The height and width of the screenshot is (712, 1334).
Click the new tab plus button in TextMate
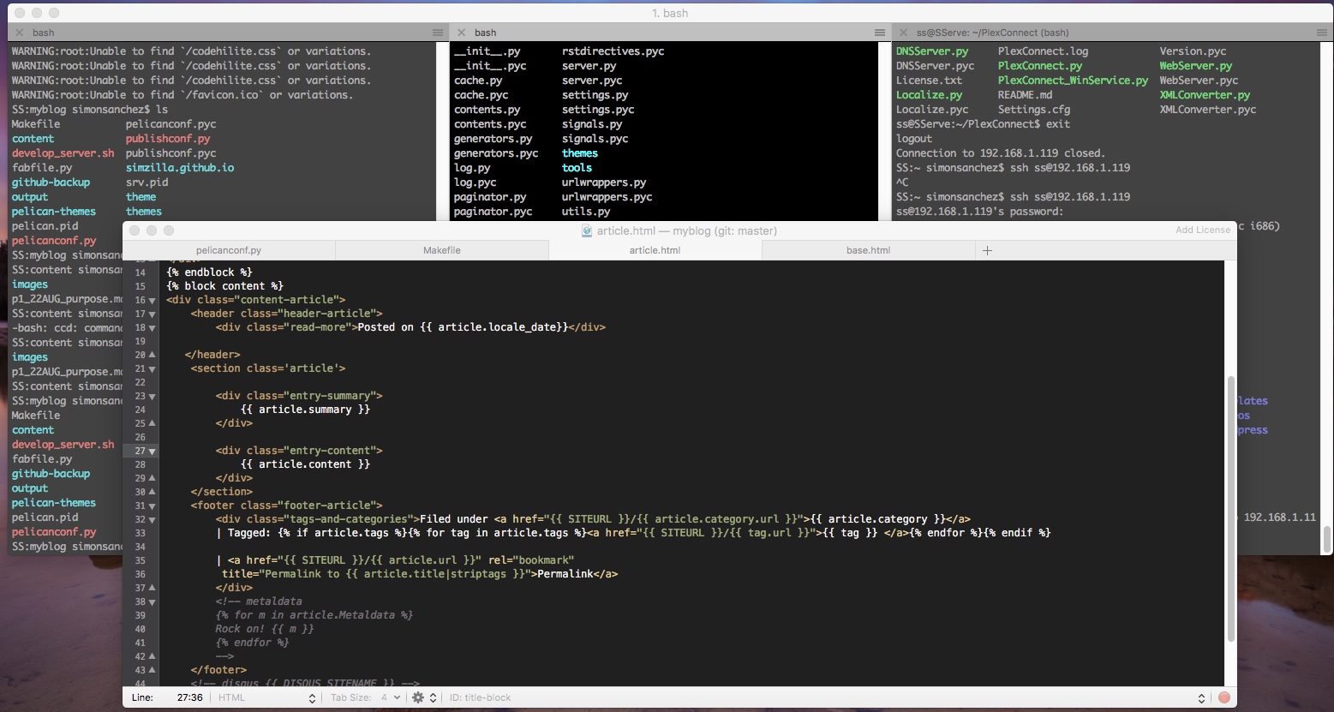(987, 250)
